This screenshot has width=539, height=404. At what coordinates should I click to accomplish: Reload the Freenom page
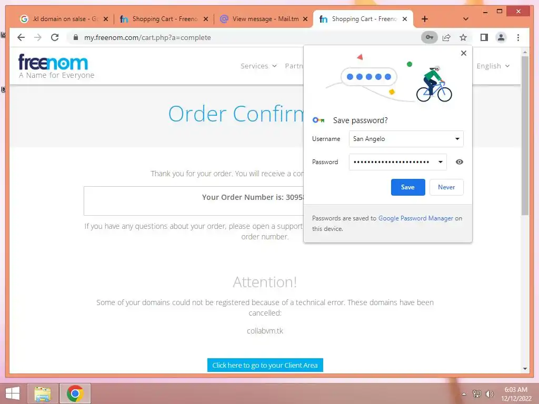[x=55, y=37]
